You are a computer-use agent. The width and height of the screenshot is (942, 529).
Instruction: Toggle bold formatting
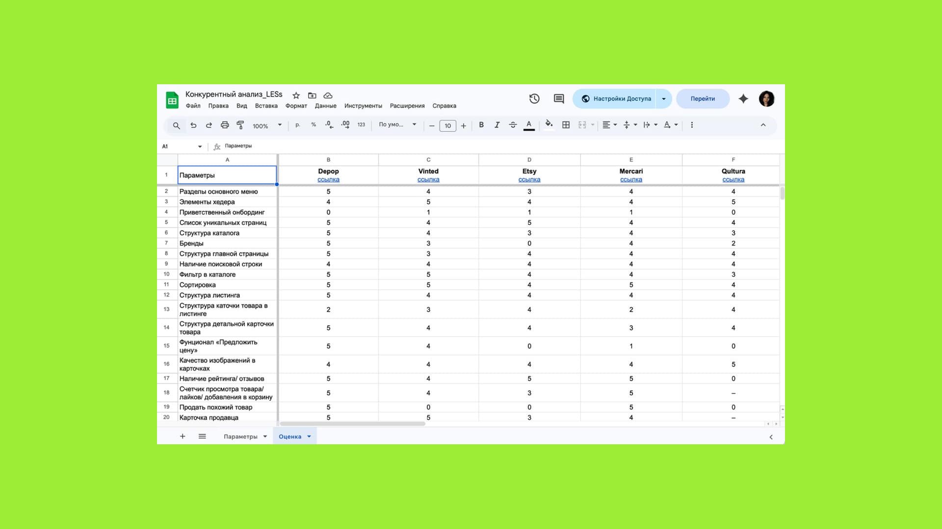(481, 125)
